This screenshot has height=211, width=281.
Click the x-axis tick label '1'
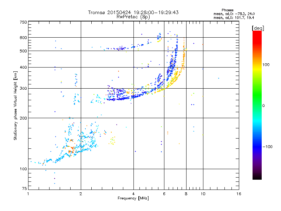point(28,194)
